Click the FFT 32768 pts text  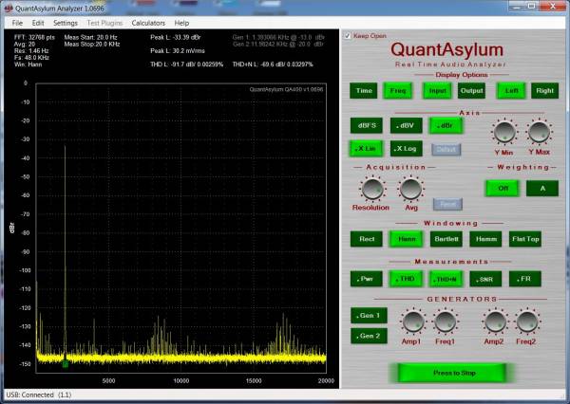tap(34, 37)
